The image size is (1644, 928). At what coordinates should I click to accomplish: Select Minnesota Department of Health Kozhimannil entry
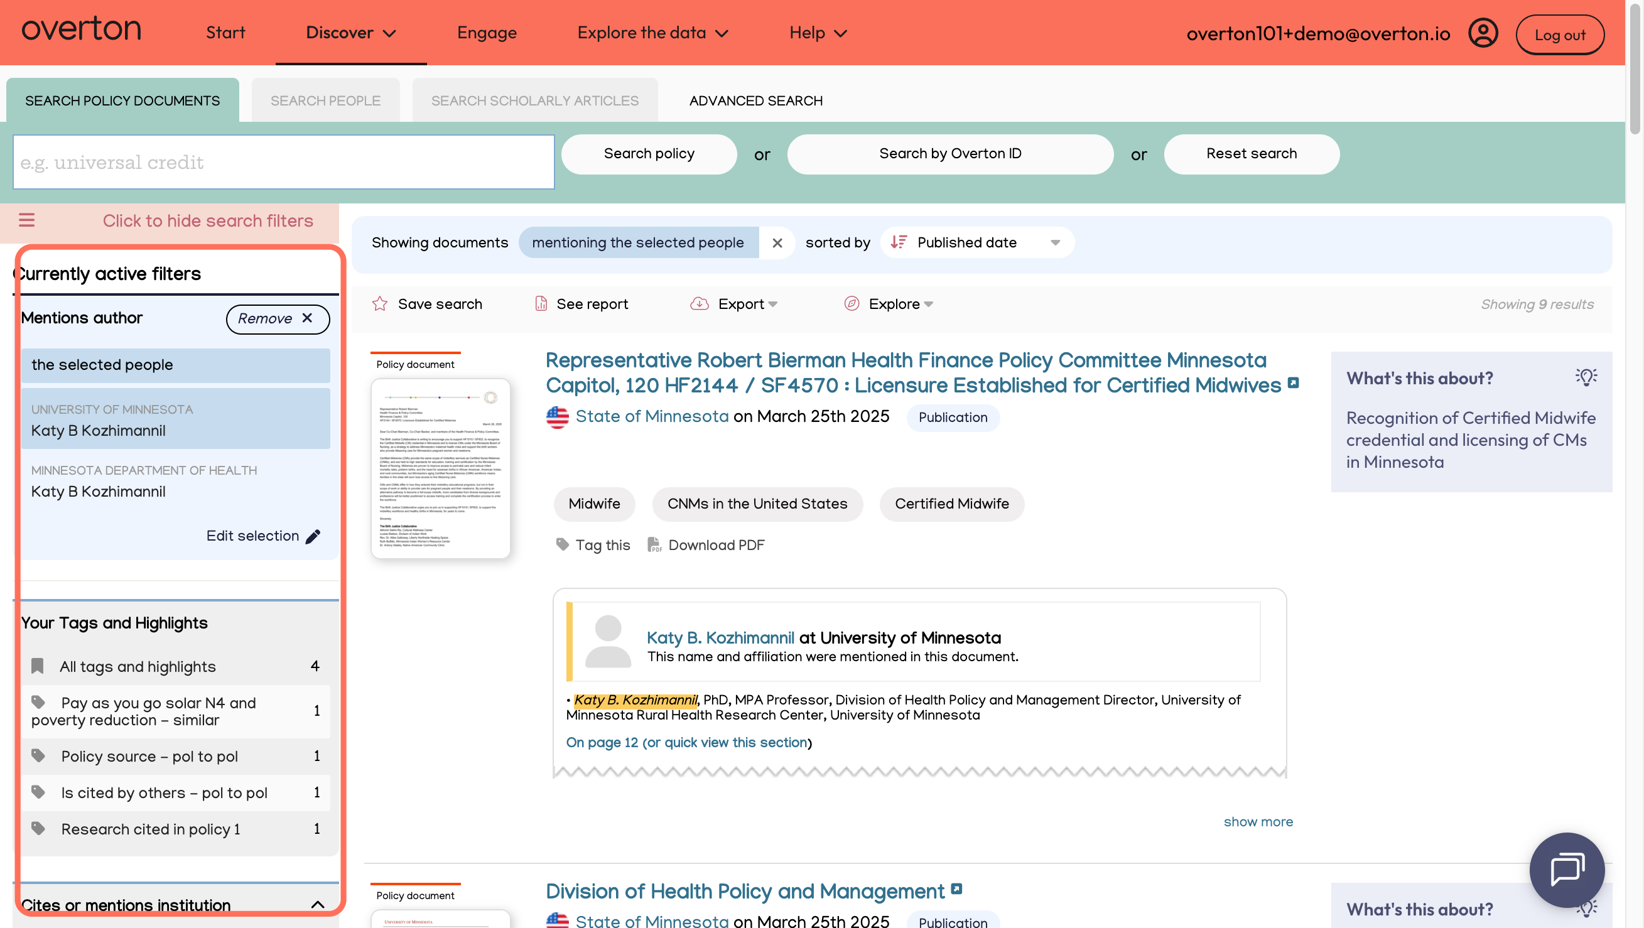[x=175, y=481]
